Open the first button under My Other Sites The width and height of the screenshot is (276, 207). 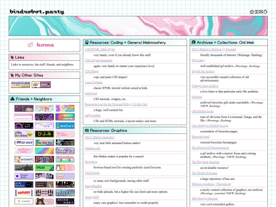point(20,85)
